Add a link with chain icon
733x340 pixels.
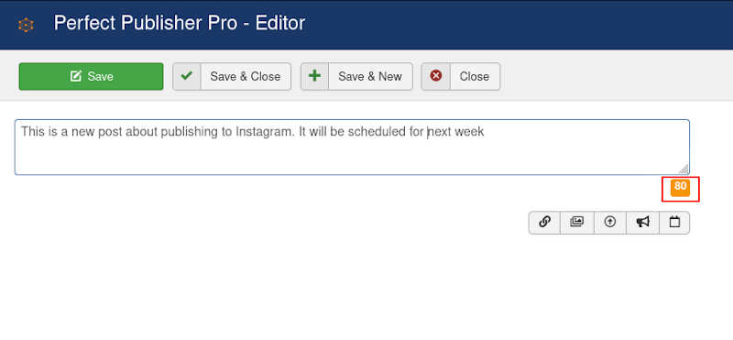[544, 222]
